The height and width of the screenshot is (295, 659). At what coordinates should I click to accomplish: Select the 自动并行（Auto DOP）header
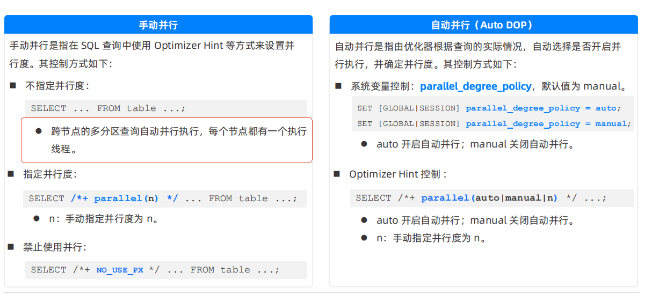click(x=483, y=25)
